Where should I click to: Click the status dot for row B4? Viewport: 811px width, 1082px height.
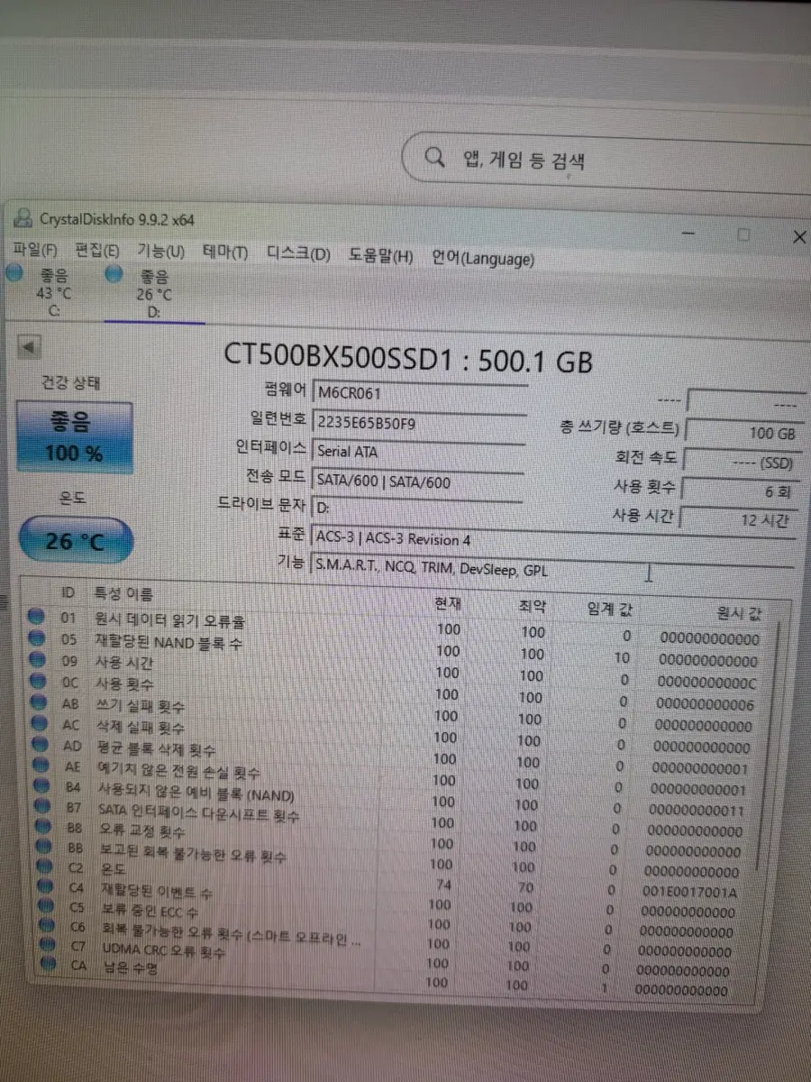point(42,786)
